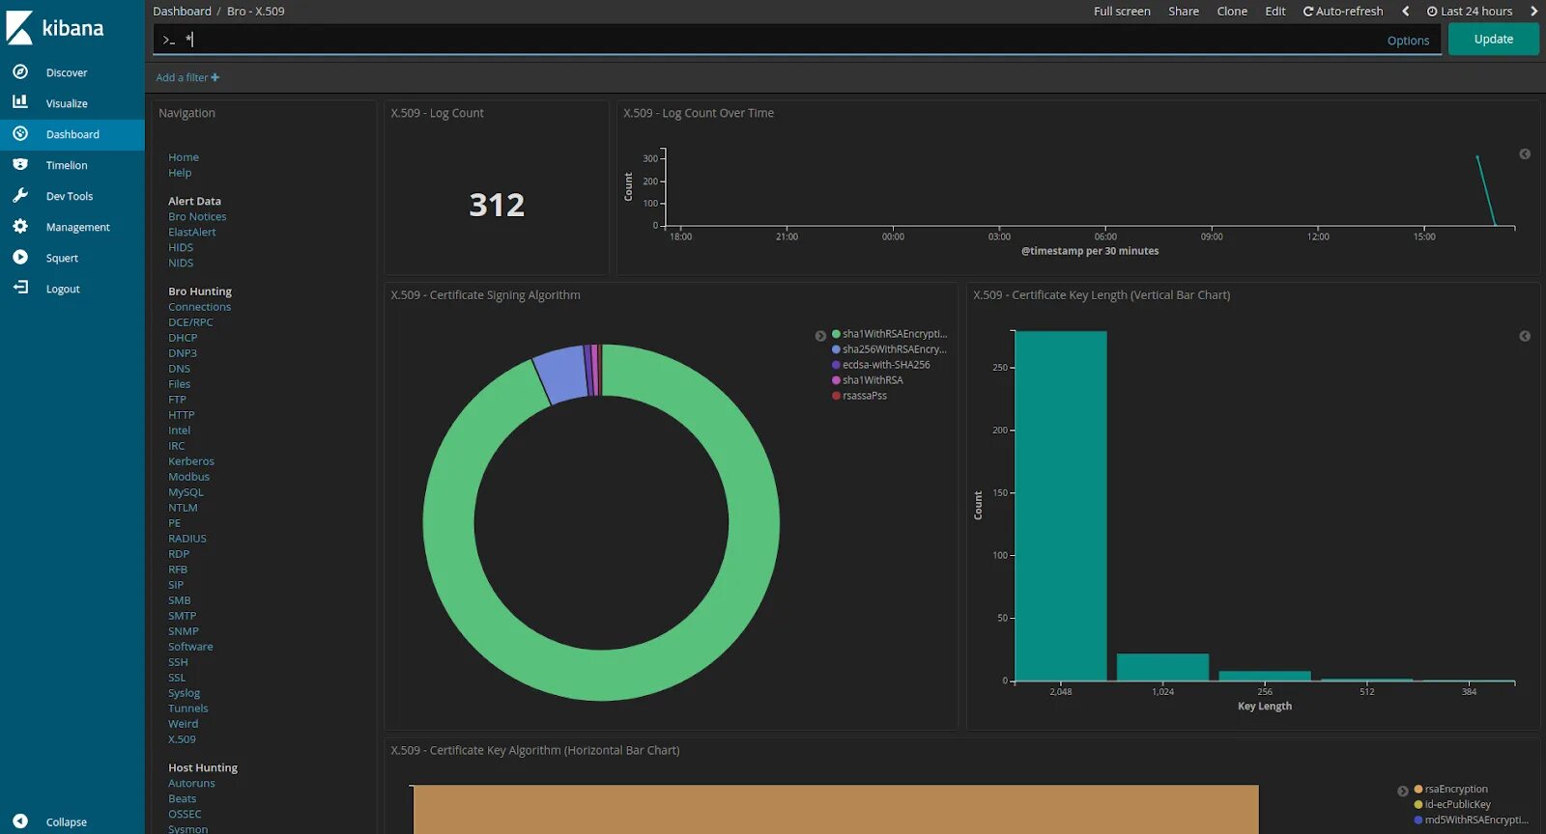Open Help navigation link
This screenshot has width=1546, height=834.
coord(180,173)
